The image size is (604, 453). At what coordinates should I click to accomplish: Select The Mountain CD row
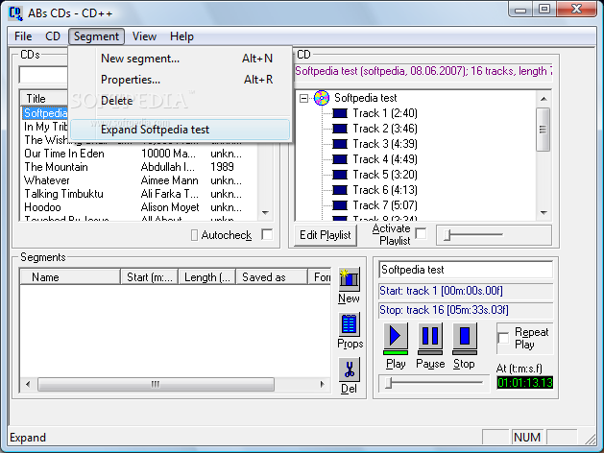tap(138, 167)
